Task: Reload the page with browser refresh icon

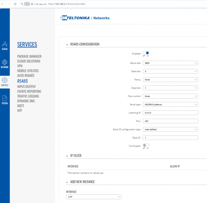Action: (x=15, y=4)
